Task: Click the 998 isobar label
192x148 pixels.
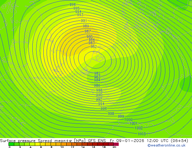Action: [x=111, y=114]
